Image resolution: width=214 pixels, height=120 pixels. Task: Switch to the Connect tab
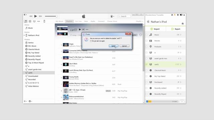[x=101, y=21]
